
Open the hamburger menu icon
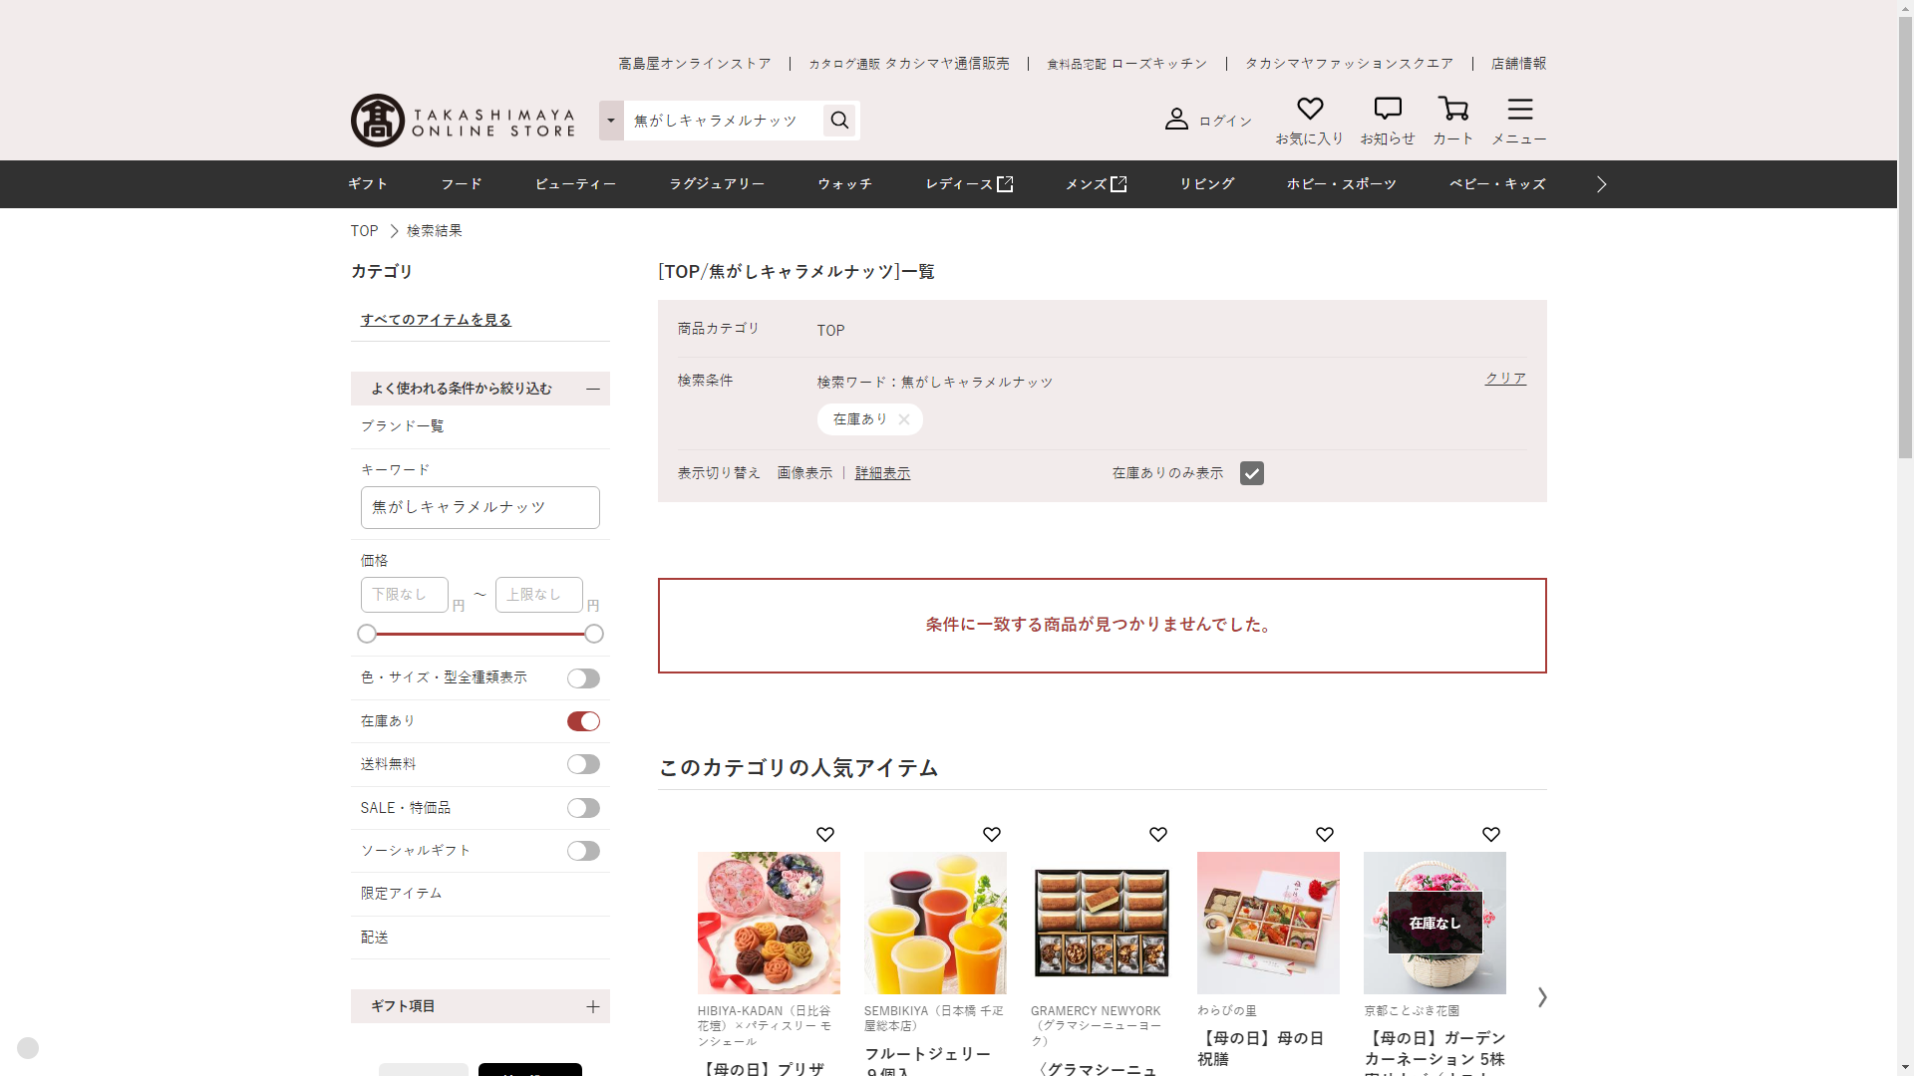tap(1519, 109)
